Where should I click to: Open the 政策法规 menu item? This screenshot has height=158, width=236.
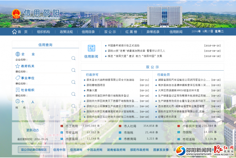coord(66,32)
